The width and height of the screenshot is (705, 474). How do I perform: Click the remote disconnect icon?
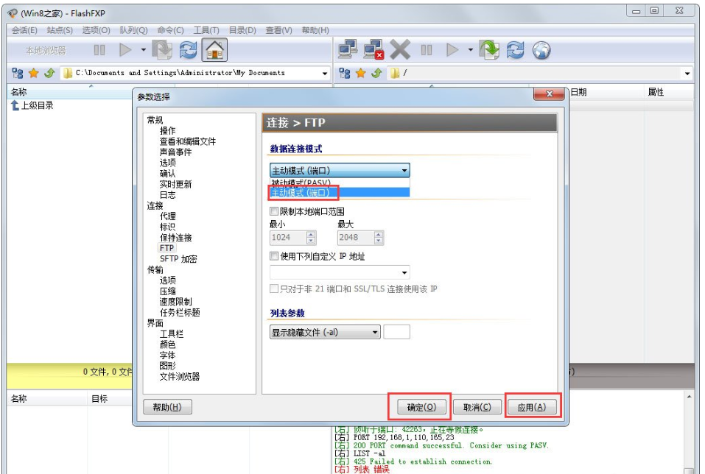click(374, 49)
